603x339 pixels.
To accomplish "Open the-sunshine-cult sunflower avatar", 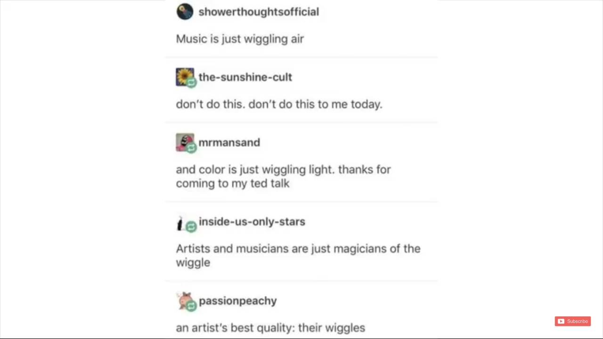I will tap(184, 77).
